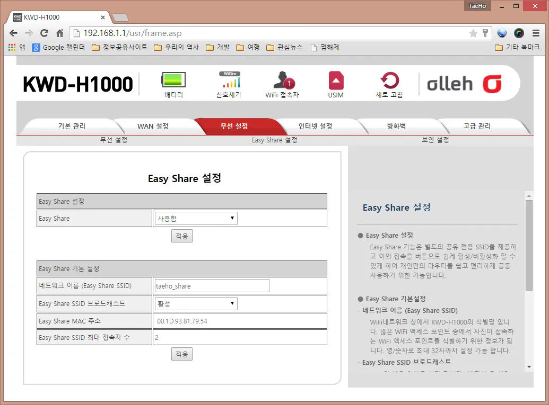Switch to the 고급 관리 tab
This screenshot has height=405, width=549.
[x=477, y=126]
